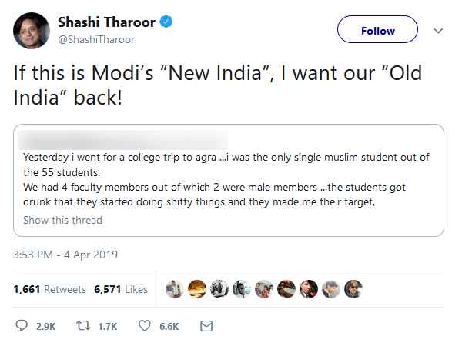Follow Shashi Tharoor
Screen dimensions: 462x346
pos(377,29)
